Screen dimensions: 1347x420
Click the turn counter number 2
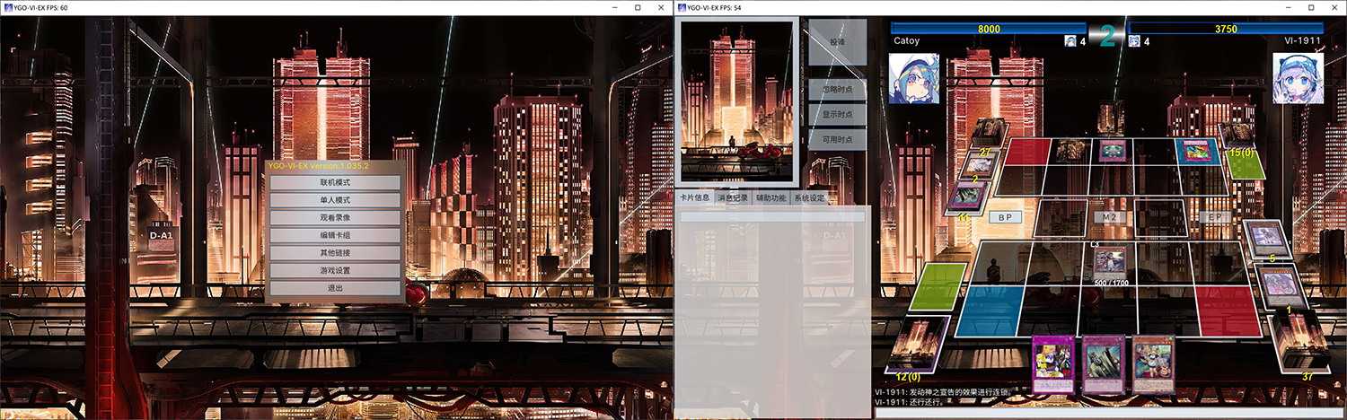coord(1107,36)
